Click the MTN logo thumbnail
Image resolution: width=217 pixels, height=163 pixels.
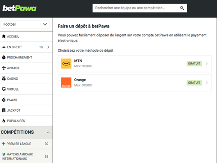66,63
